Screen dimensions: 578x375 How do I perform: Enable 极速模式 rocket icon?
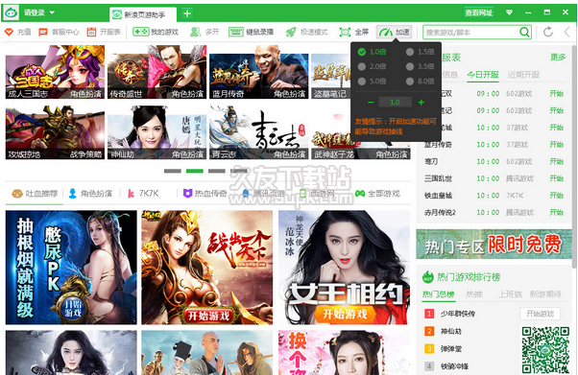[291, 32]
